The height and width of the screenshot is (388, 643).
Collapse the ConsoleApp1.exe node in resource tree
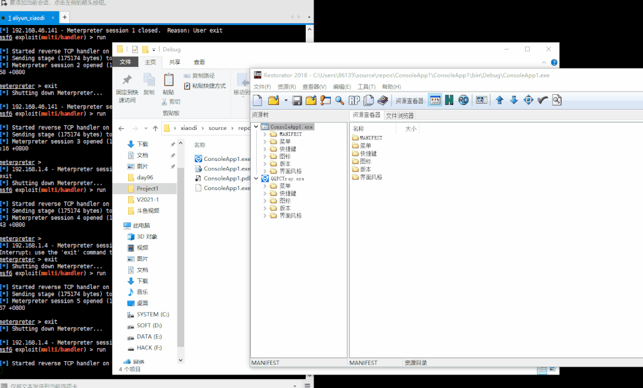point(256,127)
